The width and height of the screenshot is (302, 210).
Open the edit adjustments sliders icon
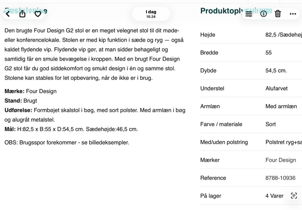(x=249, y=14)
